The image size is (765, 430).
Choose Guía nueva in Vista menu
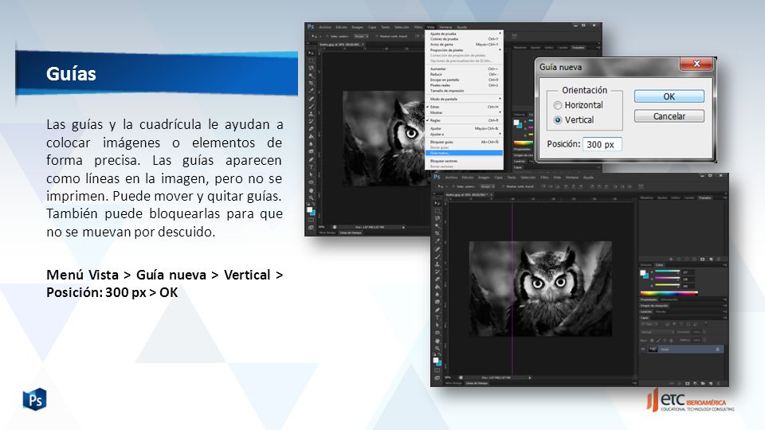point(464,153)
